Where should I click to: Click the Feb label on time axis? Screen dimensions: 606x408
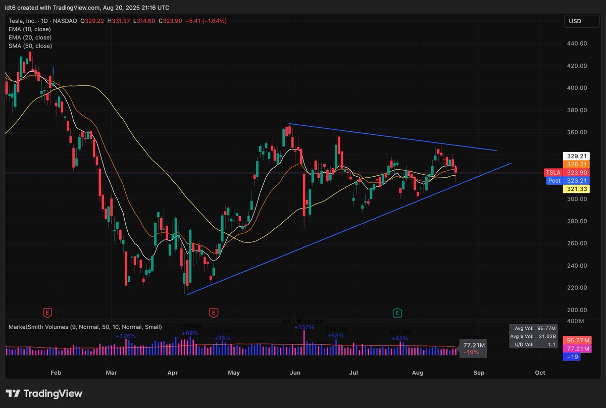[56, 373]
